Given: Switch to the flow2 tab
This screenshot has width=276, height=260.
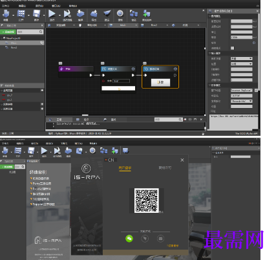Looking at the screenshot, I should click(154, 25).
